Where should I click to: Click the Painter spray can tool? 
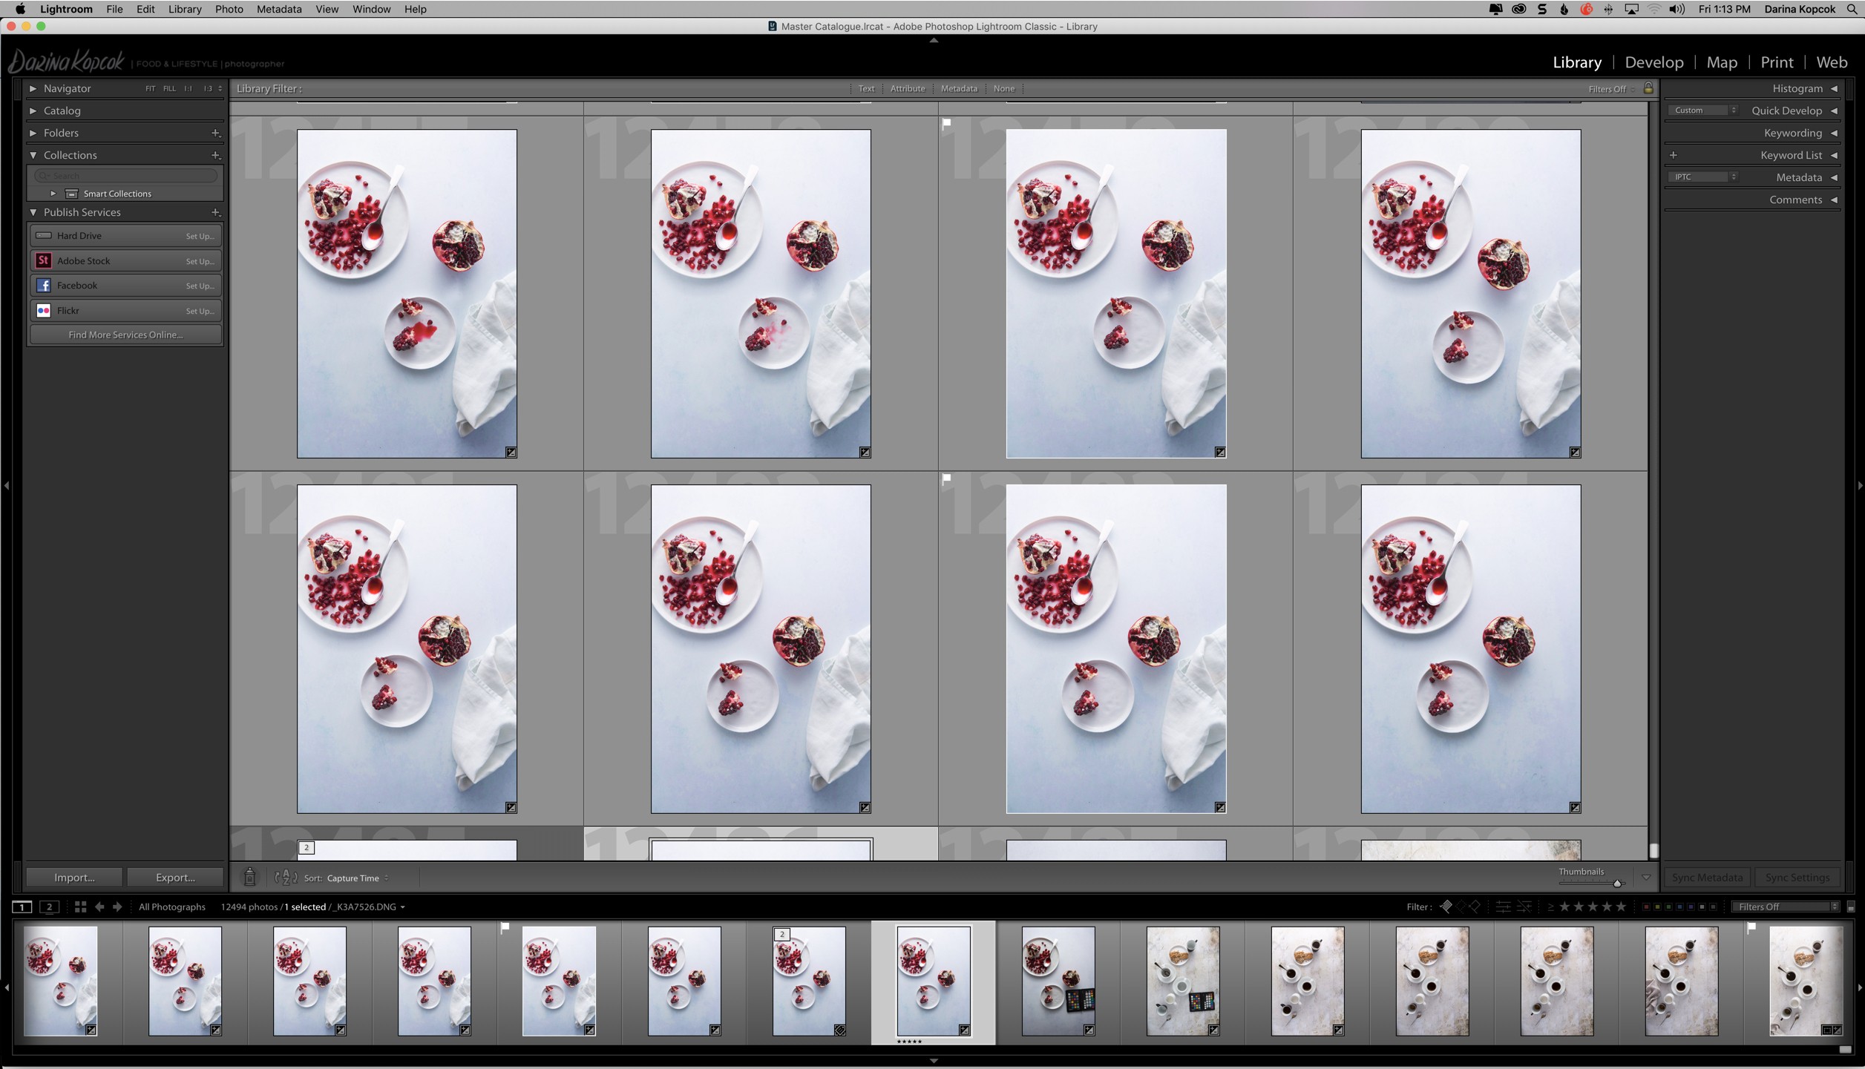[250, 877]
